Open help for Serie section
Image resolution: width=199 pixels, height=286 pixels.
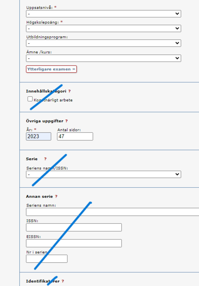pyautogui.click(x=45, y=159)
